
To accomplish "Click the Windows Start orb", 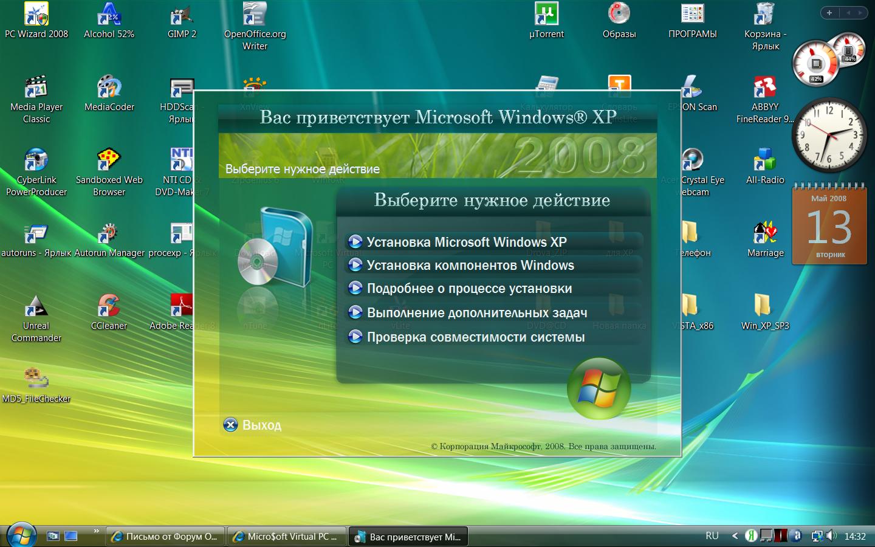I will coord(21,534).
